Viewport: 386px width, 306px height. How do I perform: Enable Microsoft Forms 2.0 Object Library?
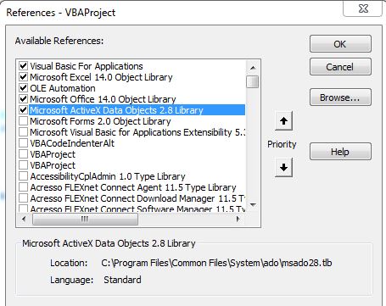click(23, 121)
